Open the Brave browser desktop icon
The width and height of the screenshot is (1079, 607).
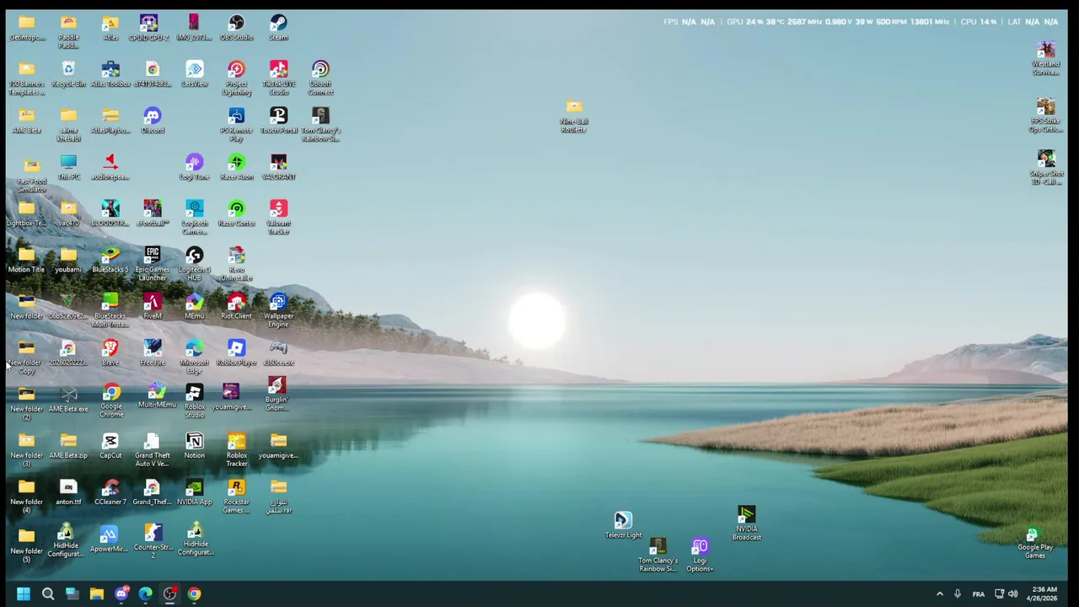click(110, 352)
